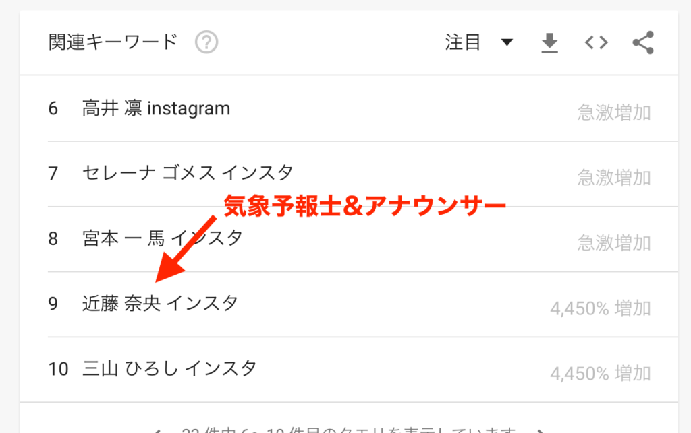Viewport: 691px width, 433px height.
Task: Click 急激増加 label on row 8
Action: pyautogui.click(x=614, y=242)
